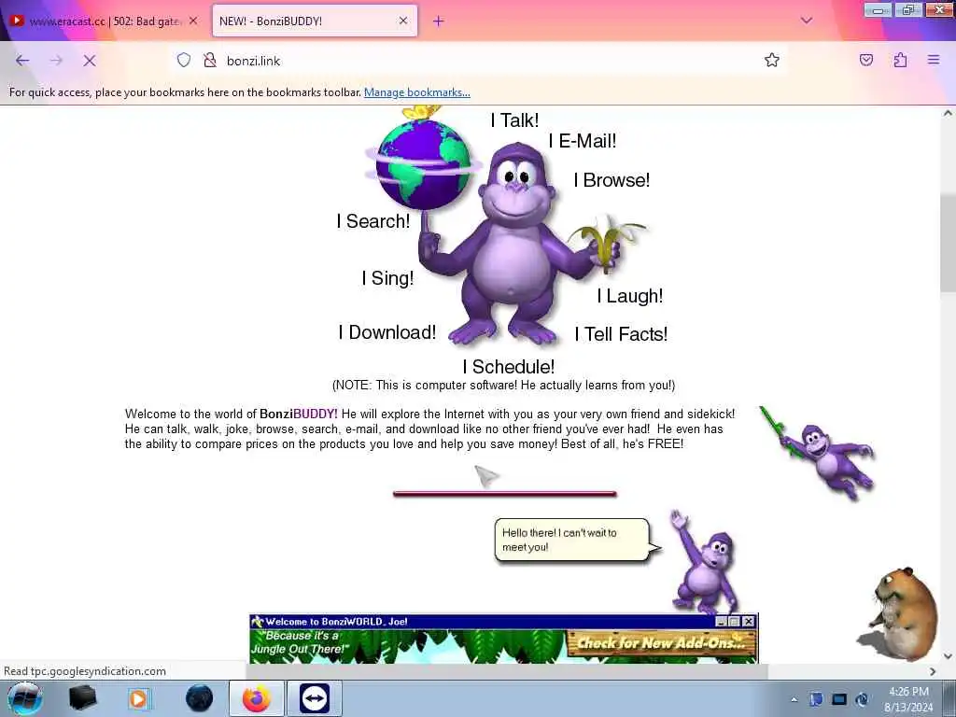Click the I Tell Facts! text
956x717 pixels.
pos(621,334)
